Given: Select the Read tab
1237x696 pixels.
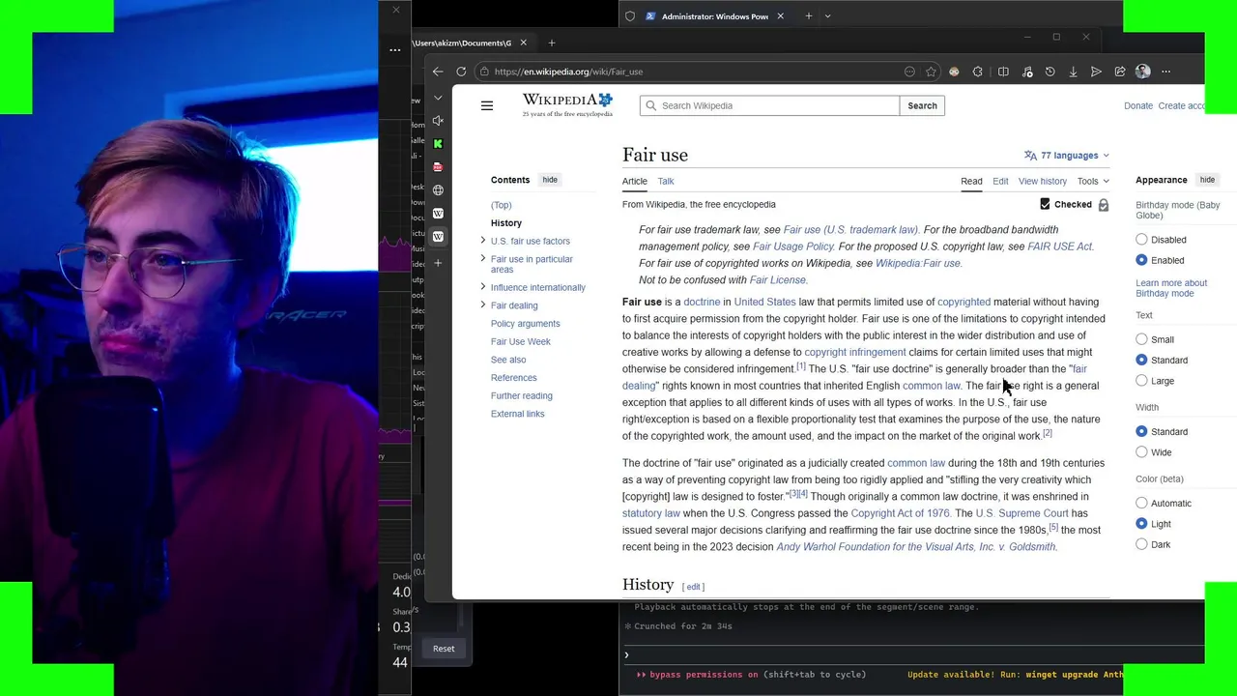Looking at the screenshot, I should 971,181.
